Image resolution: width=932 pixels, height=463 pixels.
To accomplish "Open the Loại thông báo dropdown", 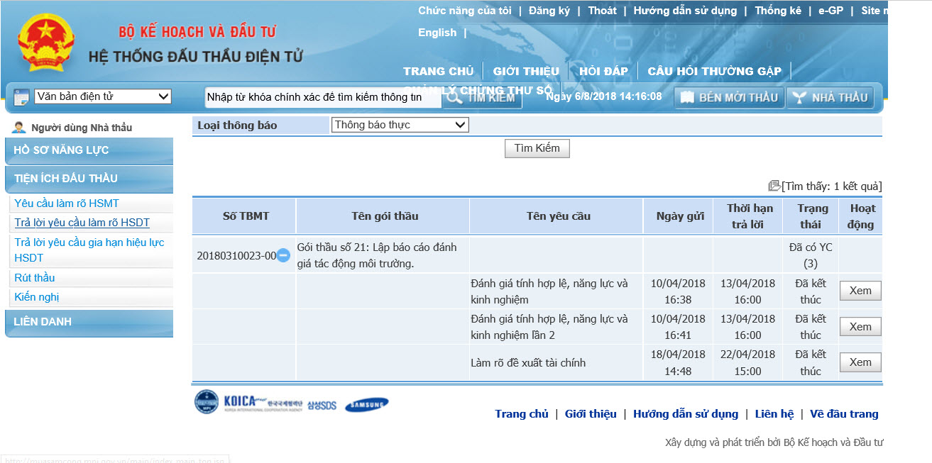I will [x=400, y=125].
